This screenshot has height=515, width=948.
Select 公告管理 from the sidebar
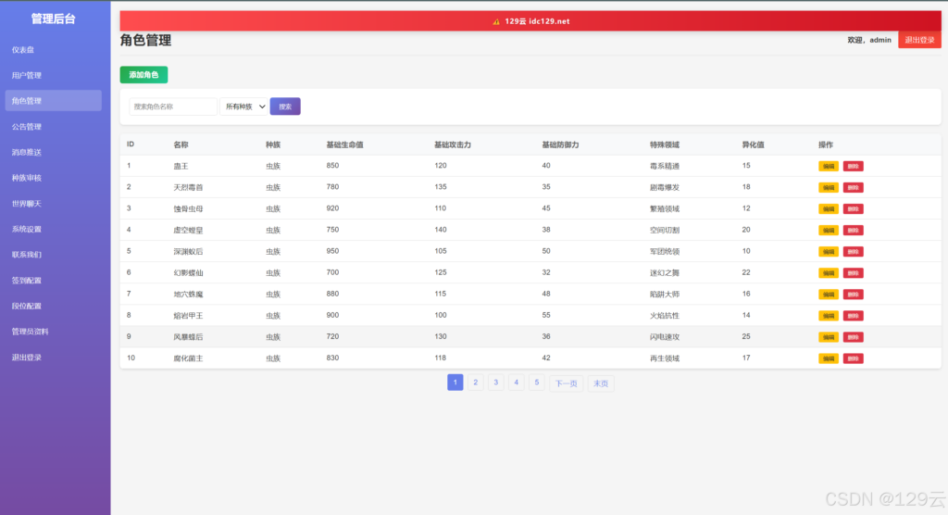tap(27, 127)
